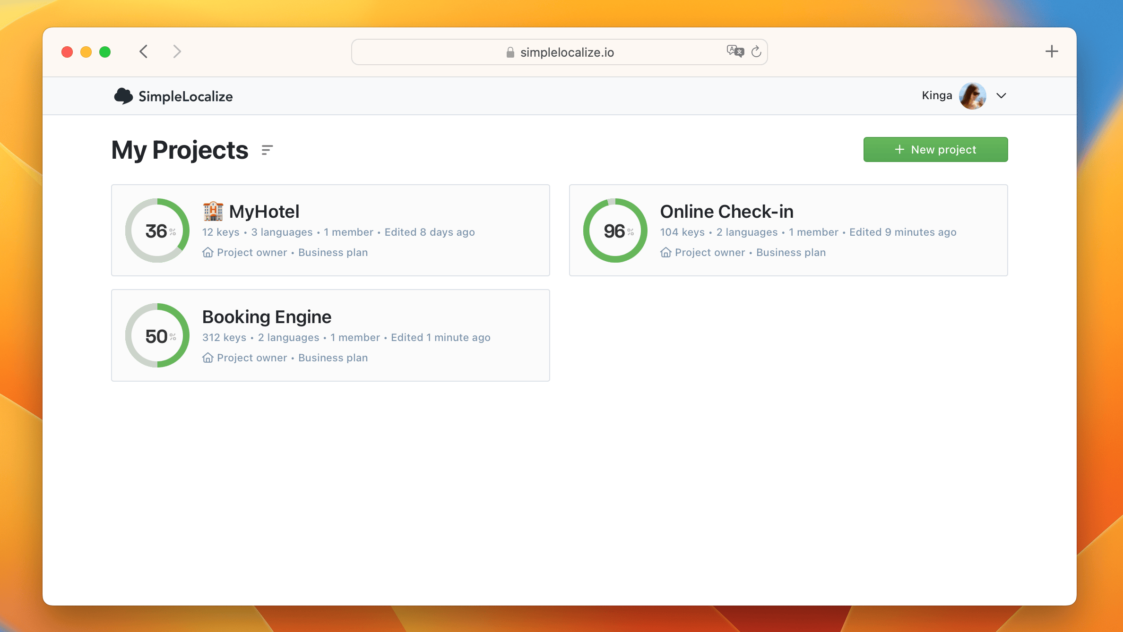Click the MyHotel hotel emoji icon
Image resolution: width=1123 pixels, height=632 pixels.
pos(213,211)
